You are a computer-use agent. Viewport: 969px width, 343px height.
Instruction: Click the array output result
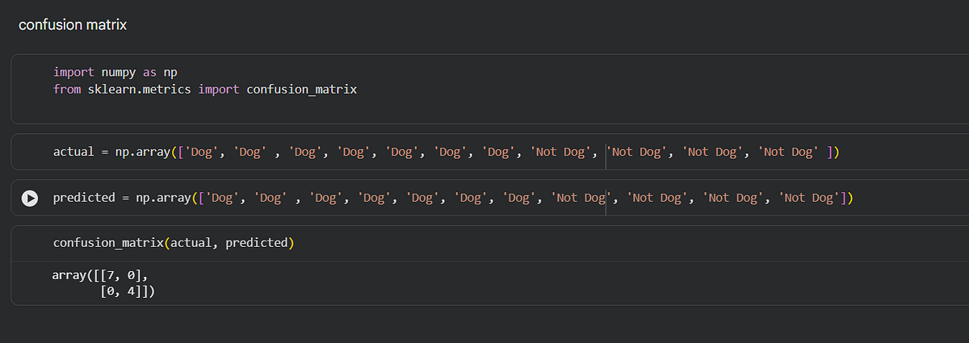(x=103, y=283)
